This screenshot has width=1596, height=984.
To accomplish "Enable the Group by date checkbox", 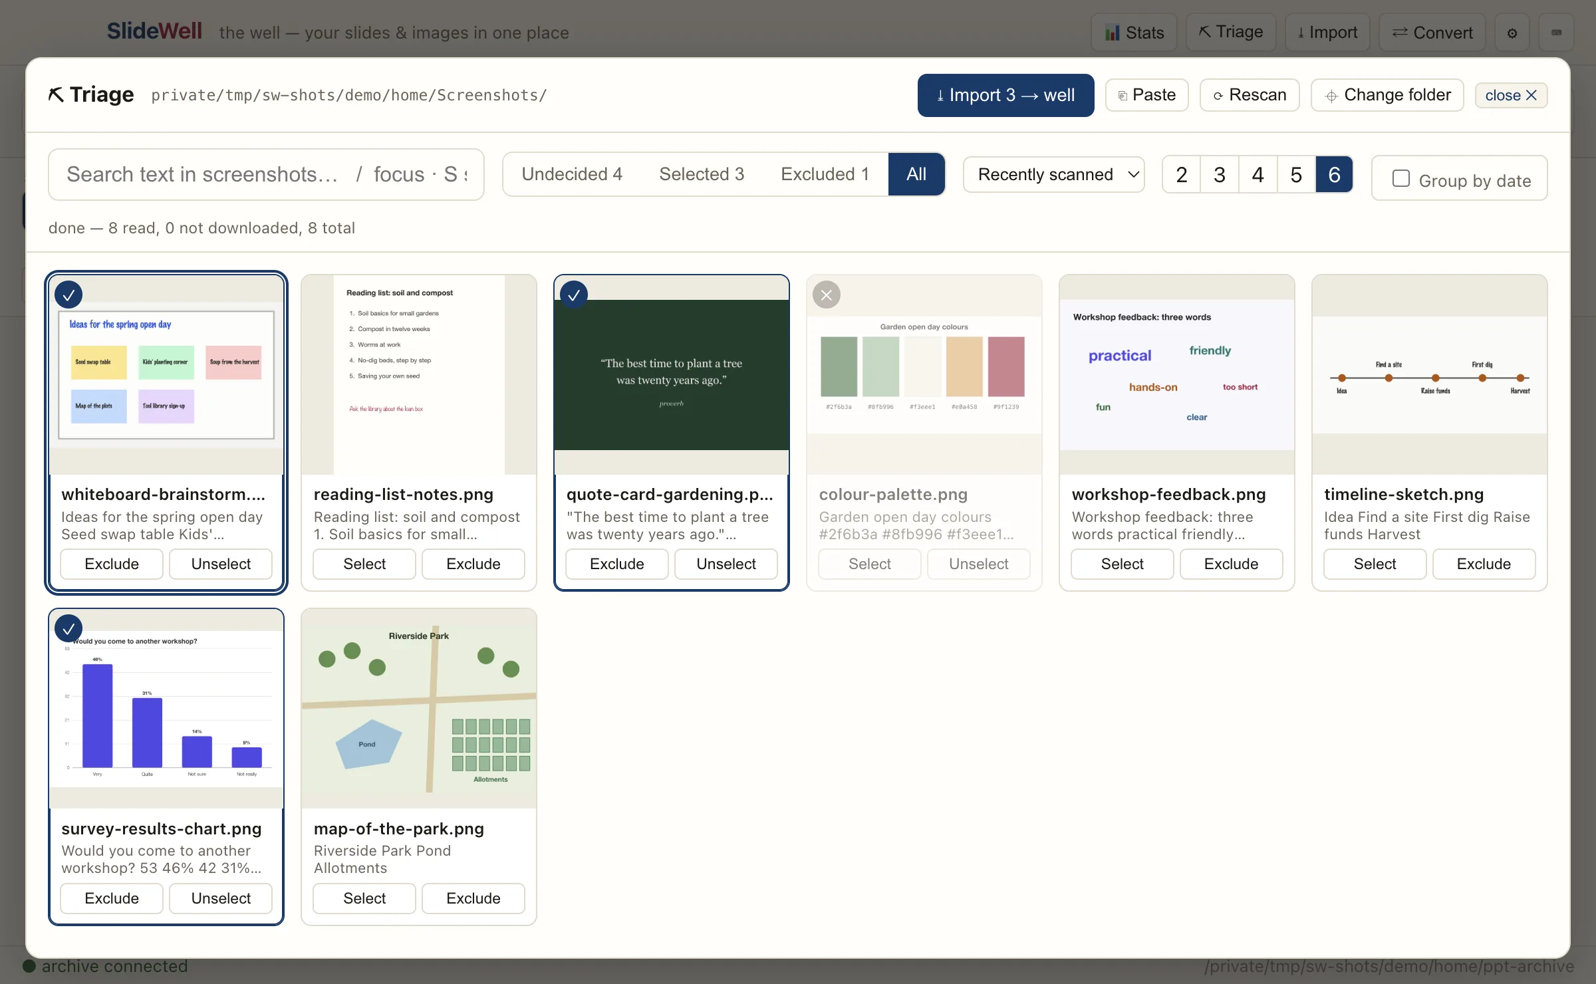I will [1401, 178].
